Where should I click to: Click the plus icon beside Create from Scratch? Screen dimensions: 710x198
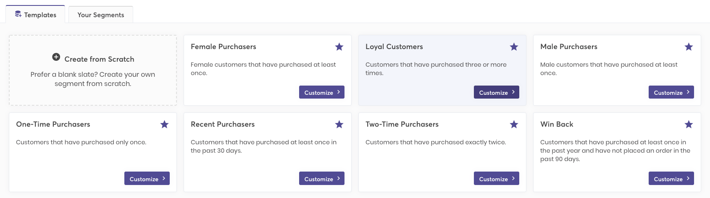[56, 57]
